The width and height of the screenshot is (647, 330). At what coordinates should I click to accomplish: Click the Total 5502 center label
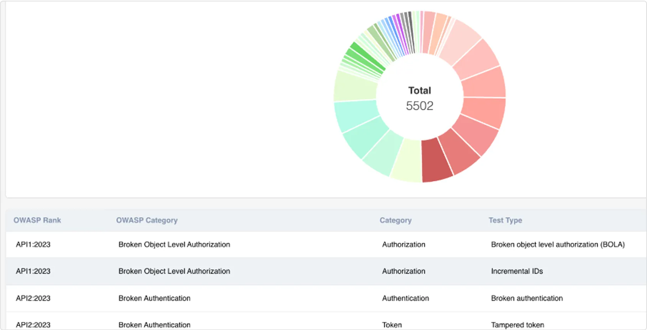coord(420,98)
